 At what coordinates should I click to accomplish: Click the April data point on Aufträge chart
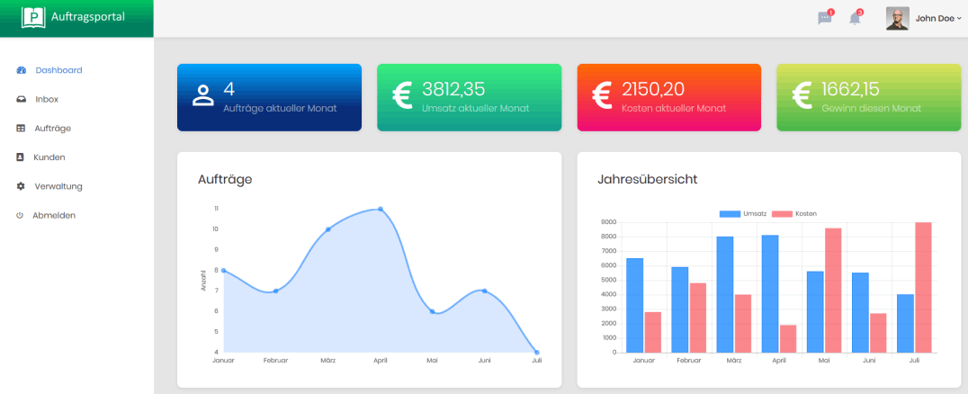tap(381, 209)
